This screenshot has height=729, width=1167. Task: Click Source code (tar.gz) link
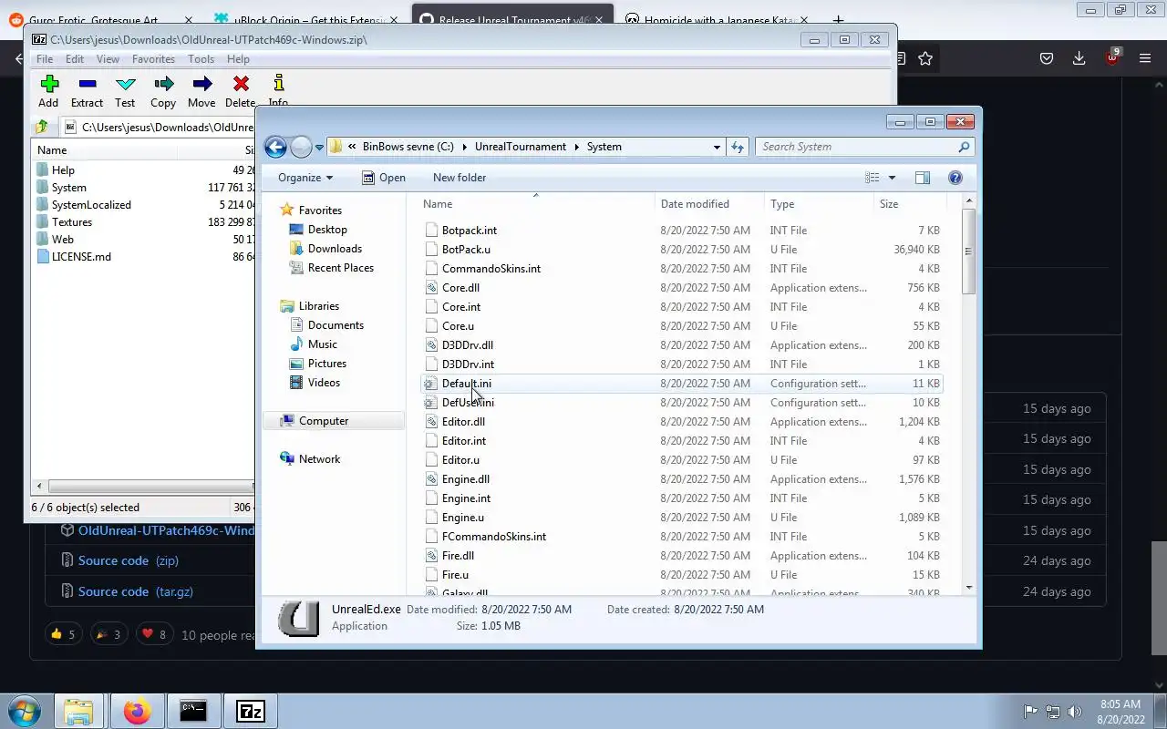[136, 591]
